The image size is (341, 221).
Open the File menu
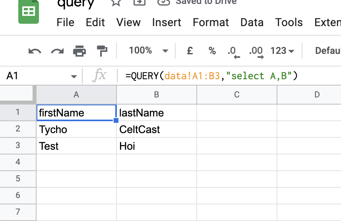[65, 22]
